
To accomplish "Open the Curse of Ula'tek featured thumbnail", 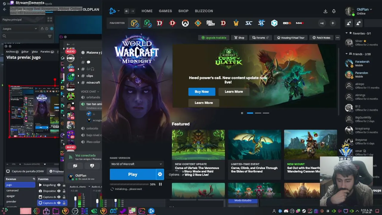I will click(198, 145).
